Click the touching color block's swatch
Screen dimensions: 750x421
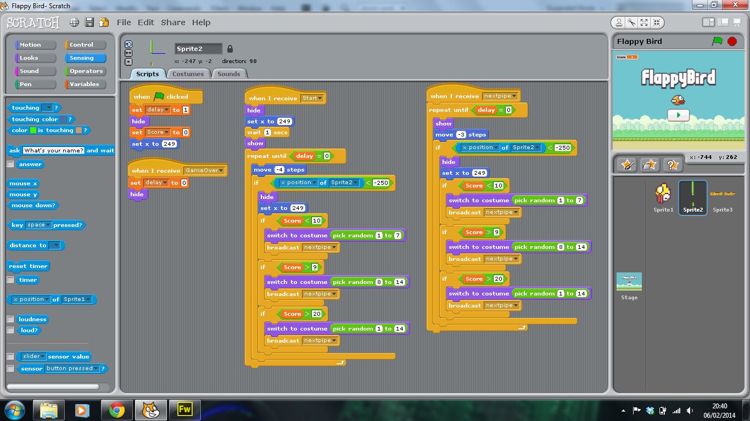pyautogui.click(x=63, y=119)
